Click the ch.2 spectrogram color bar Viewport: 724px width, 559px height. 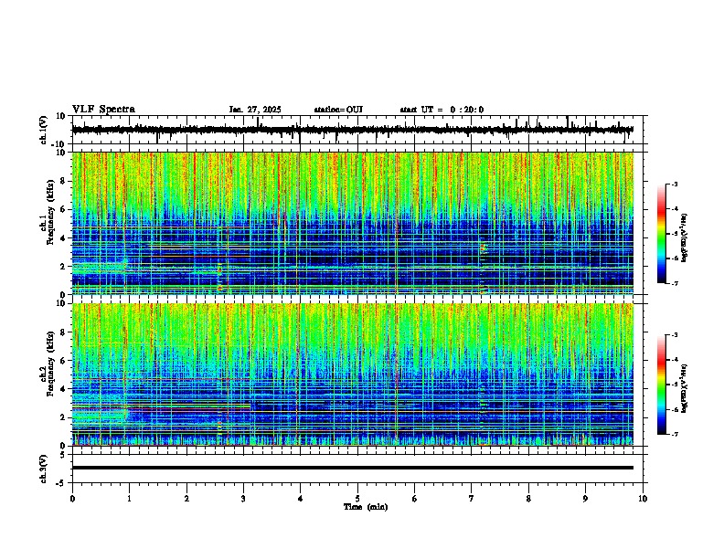tap(662, 385)
